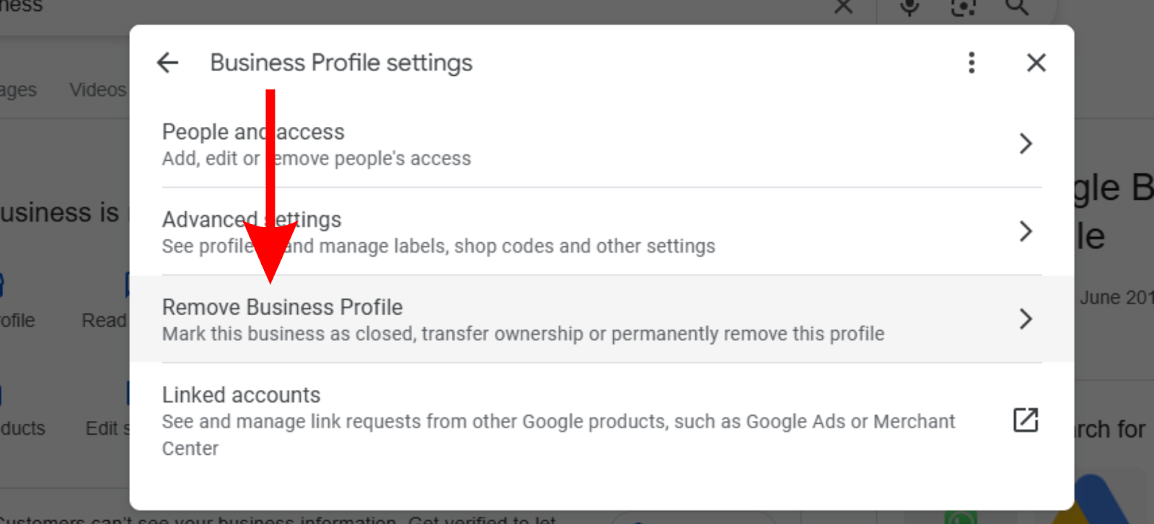Clear the search box with X icon
This screenshot has height=524, width=1154.
[843, 7]
